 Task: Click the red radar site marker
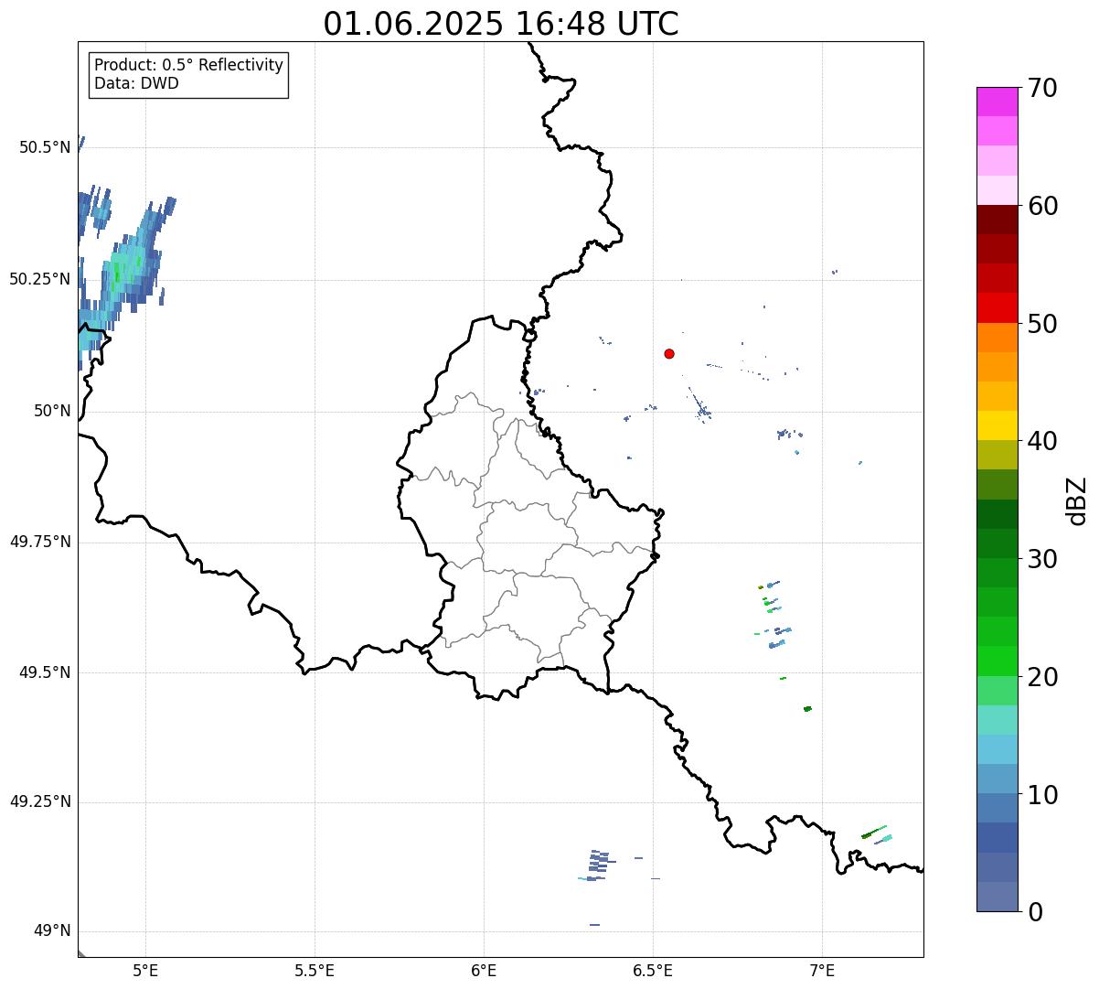[x=669, y=353]
